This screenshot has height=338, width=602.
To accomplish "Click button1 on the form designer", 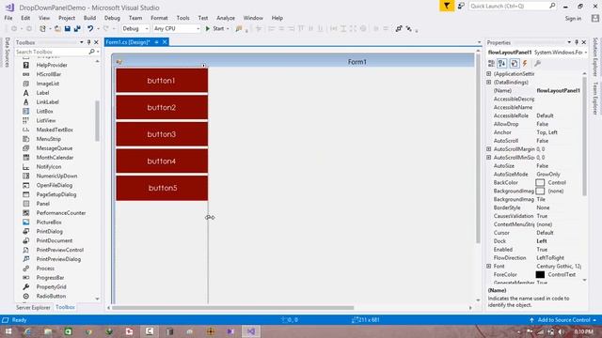I will [x=162, y=81].
